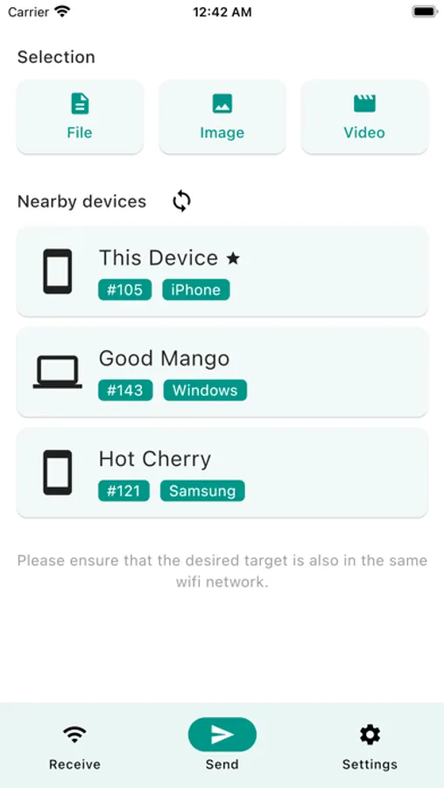The image size is (444, 788).
Task: Click the #121 badge
Action: click(123, 490)
